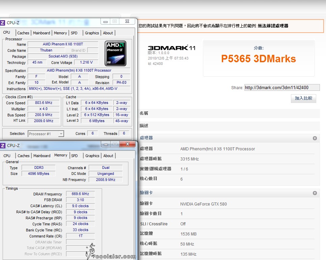This screenshot has height=260, width=326.
Task: Click the DRAM Frequency value "669.6 MHz"
Action: tap(81, 194)
